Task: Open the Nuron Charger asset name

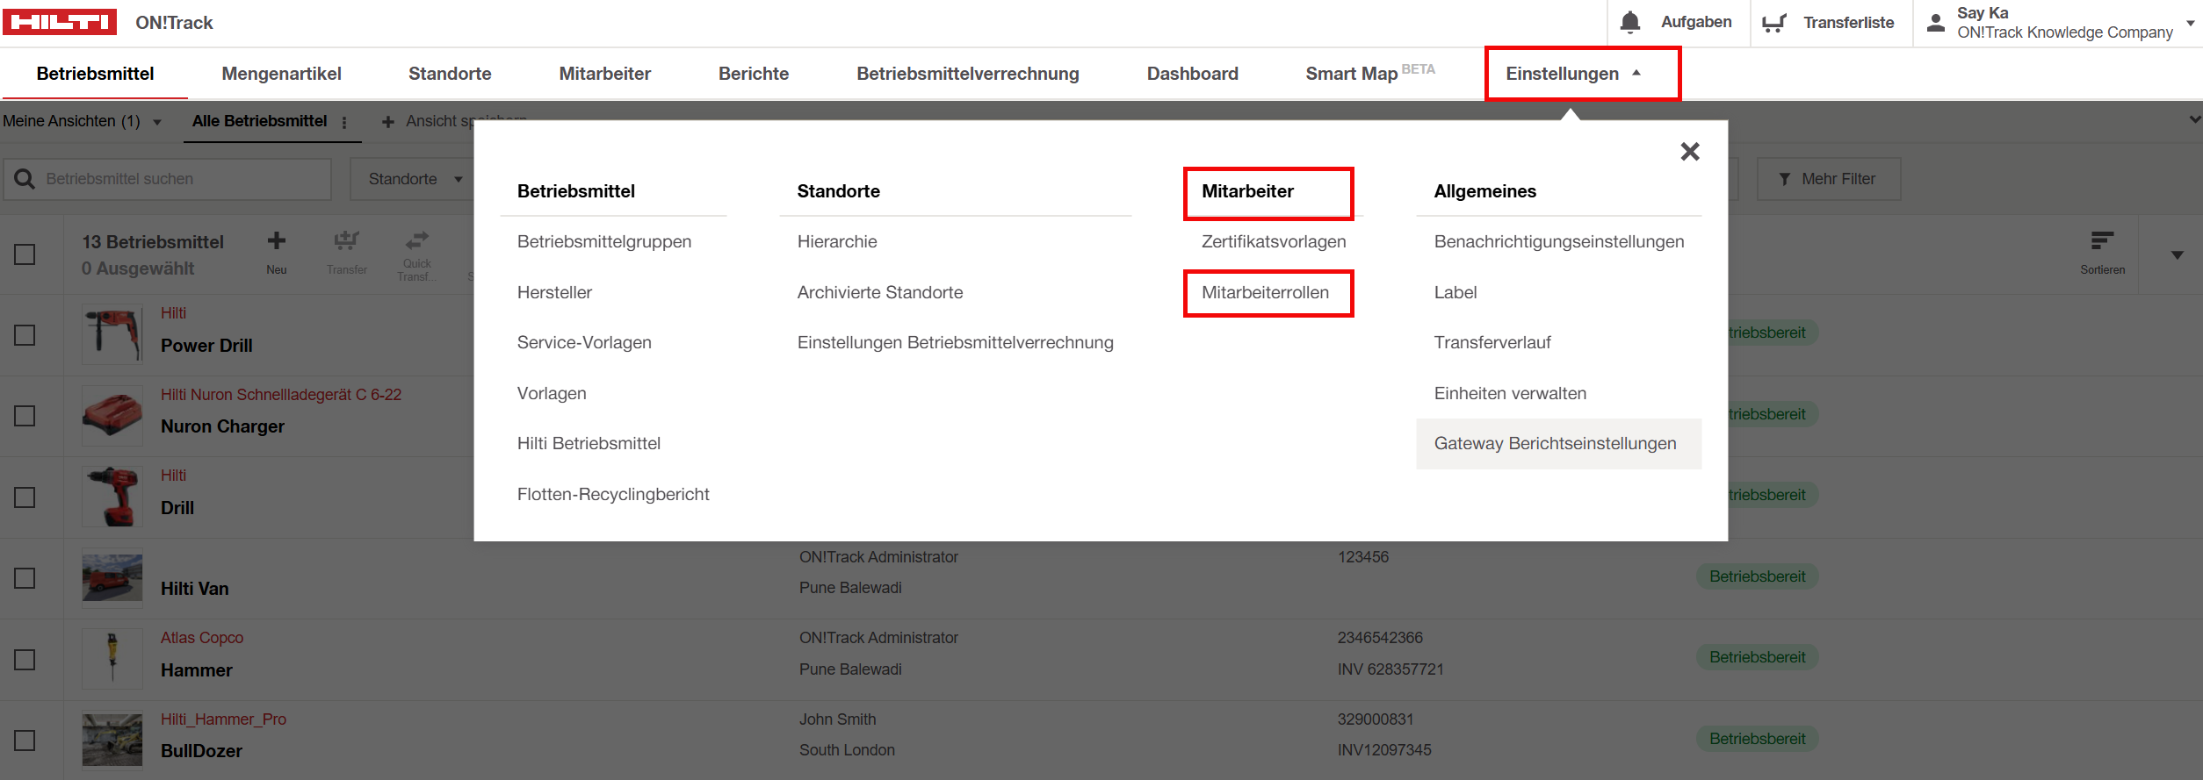Action: point(222,427)
